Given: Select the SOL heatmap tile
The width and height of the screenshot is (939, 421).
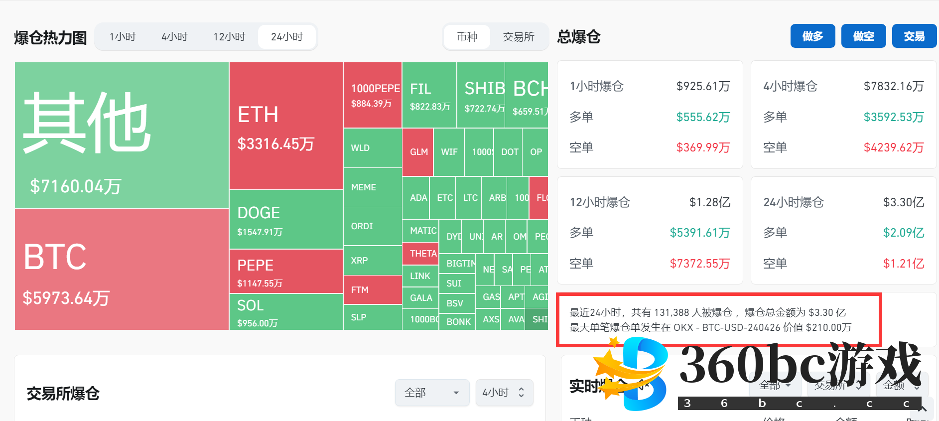Looking at the screenshot, I should (x=285, y=312).
